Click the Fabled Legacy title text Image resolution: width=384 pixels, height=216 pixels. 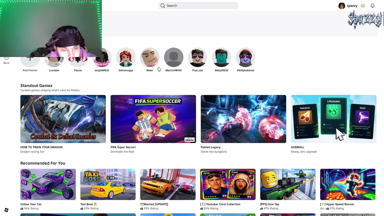click(x=211, y=147)
